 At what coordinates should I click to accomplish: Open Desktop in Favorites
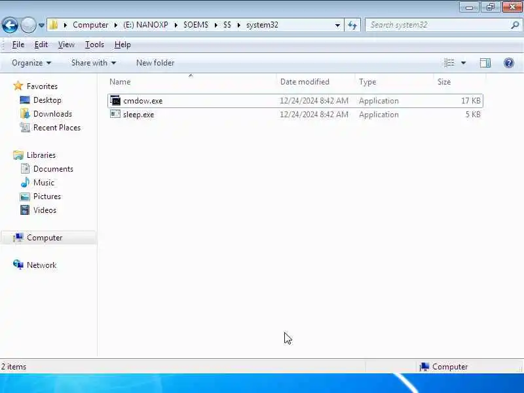coord(47,100)
